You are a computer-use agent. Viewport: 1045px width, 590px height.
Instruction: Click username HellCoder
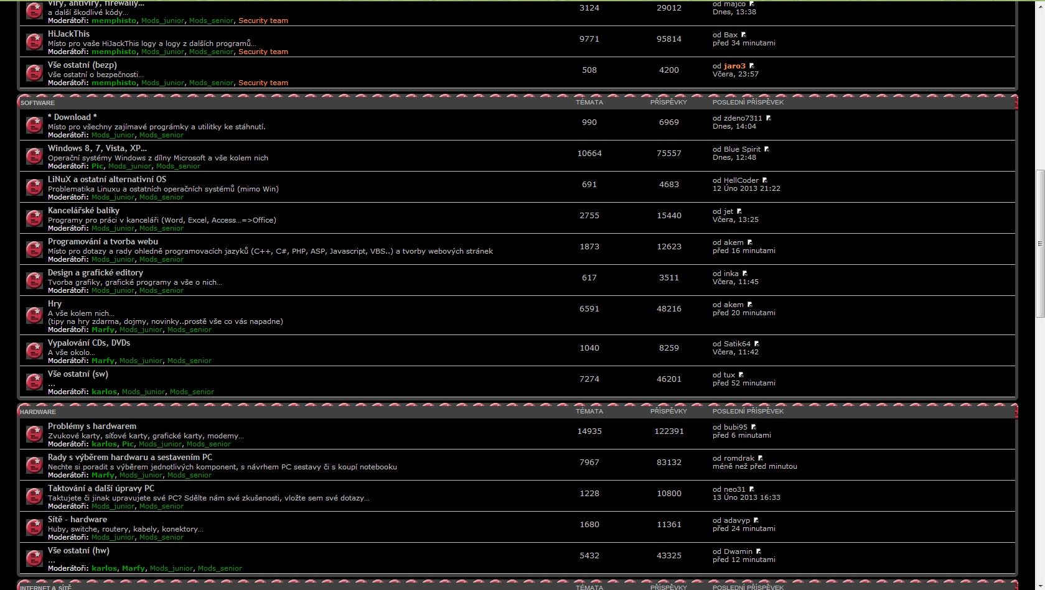click(741, 180)
